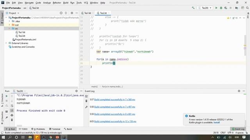The width and height of the screenshot is (250, 140).
Task: Pin the Run tab
Action: point(7,117)
